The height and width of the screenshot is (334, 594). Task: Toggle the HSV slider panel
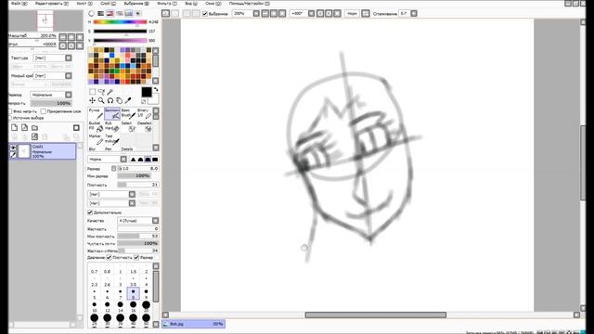110,13
